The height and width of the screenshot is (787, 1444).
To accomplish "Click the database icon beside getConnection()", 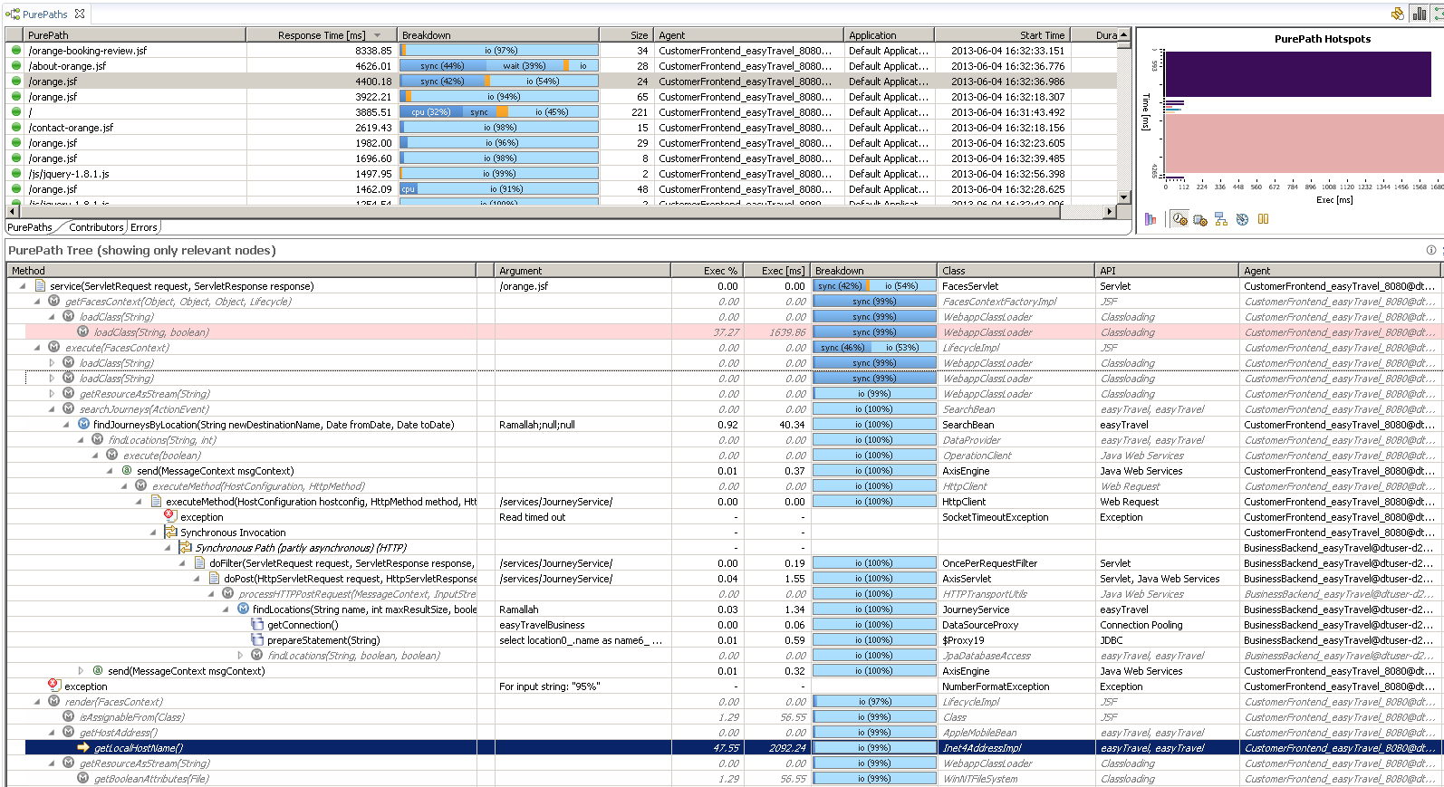I will point(257,624).
